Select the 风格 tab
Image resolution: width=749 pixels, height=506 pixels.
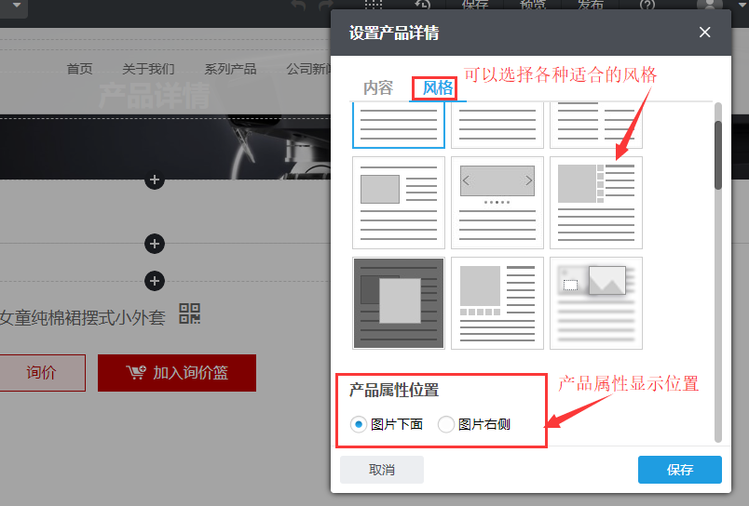(438, 87)
